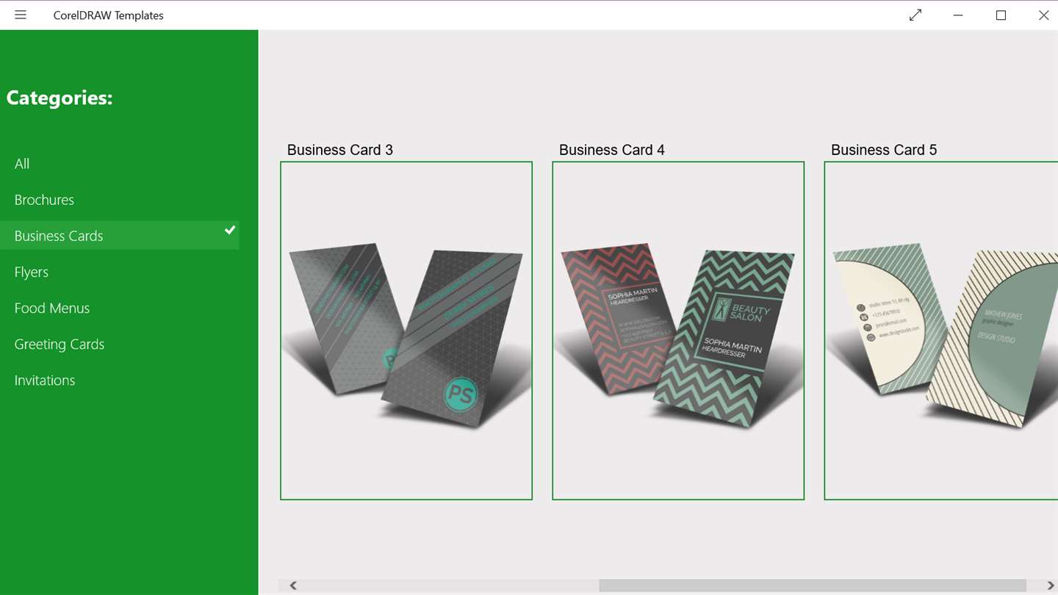Toggle full-screen mode with the diagonal arrows icon

tap(915, 15)
